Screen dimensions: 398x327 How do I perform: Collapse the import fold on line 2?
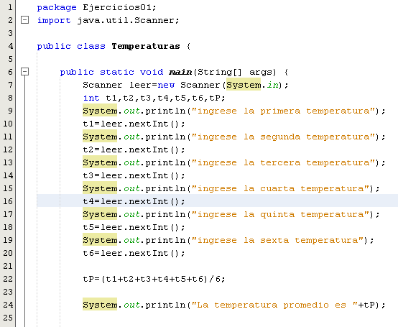coord(24,20)
